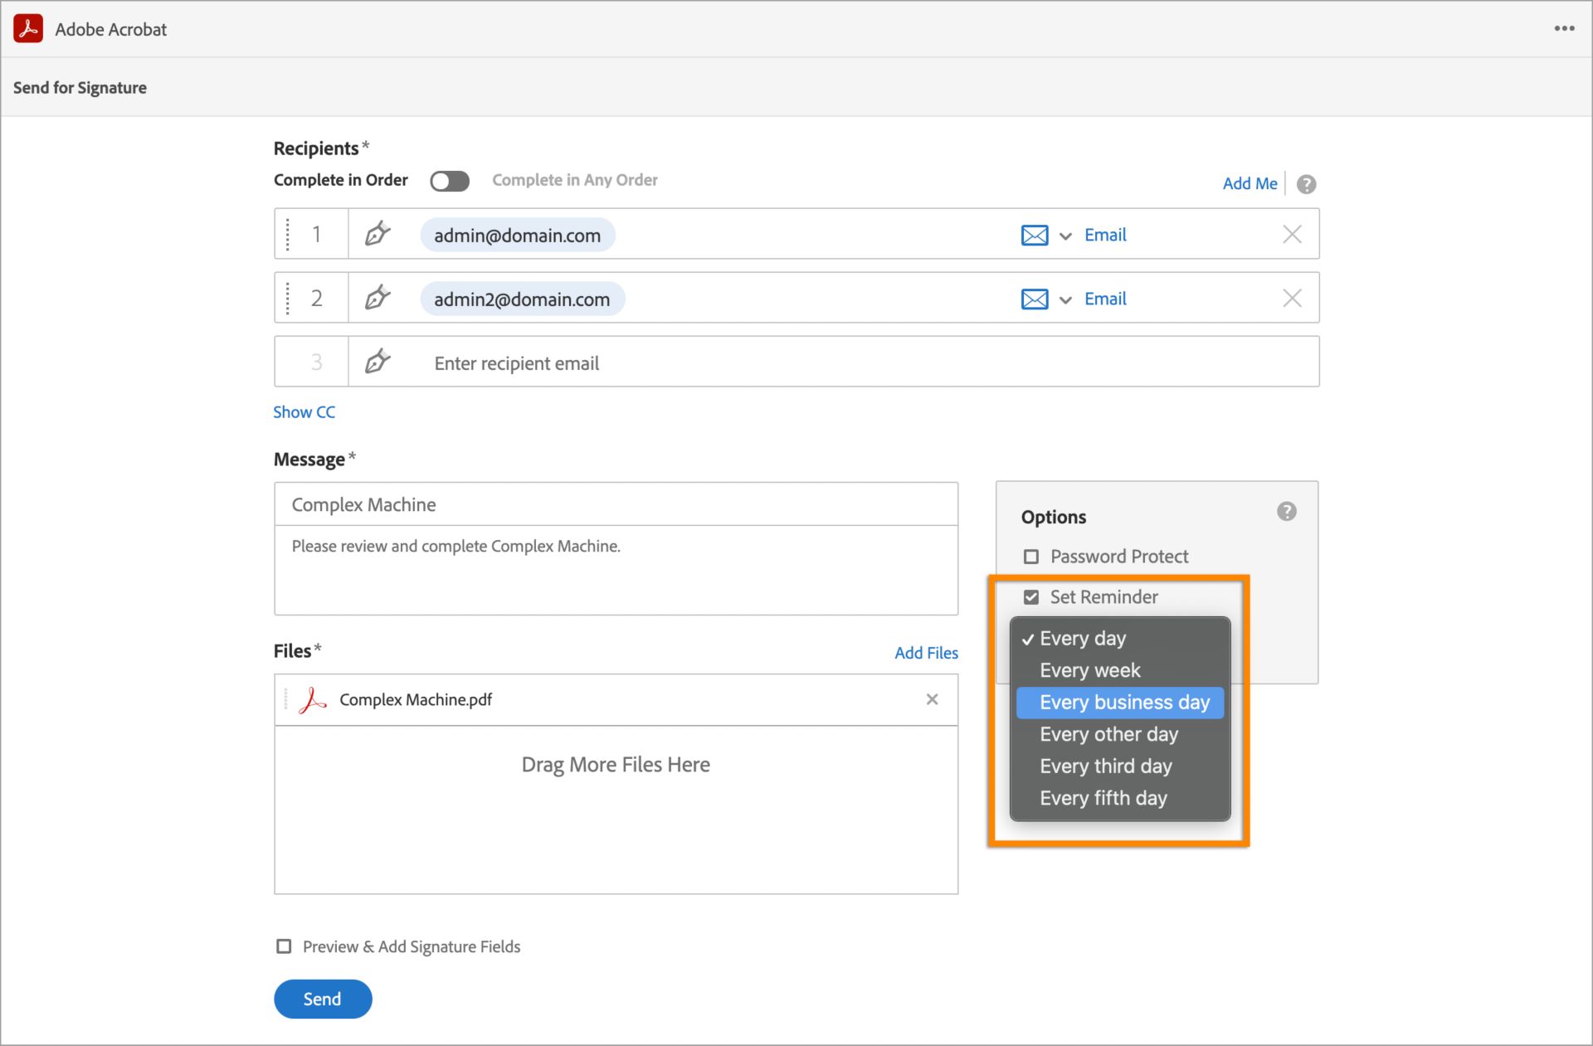This screenshot has width=1593, height=1046.
Task: Select Every business day reminder option
Action: pyautogui.click(x=1123, y=702)
